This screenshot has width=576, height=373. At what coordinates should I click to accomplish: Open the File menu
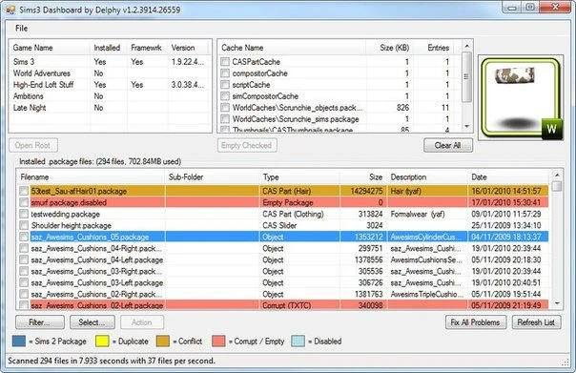point(21,29)
